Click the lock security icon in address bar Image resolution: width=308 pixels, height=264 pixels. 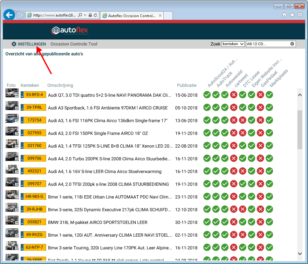tap(90, 15)
